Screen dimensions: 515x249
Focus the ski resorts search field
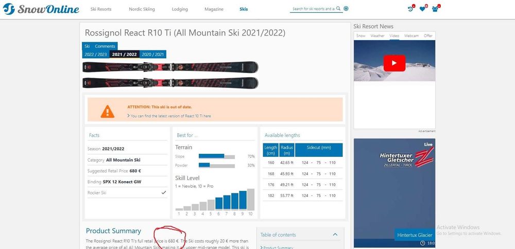coord(313,9)
